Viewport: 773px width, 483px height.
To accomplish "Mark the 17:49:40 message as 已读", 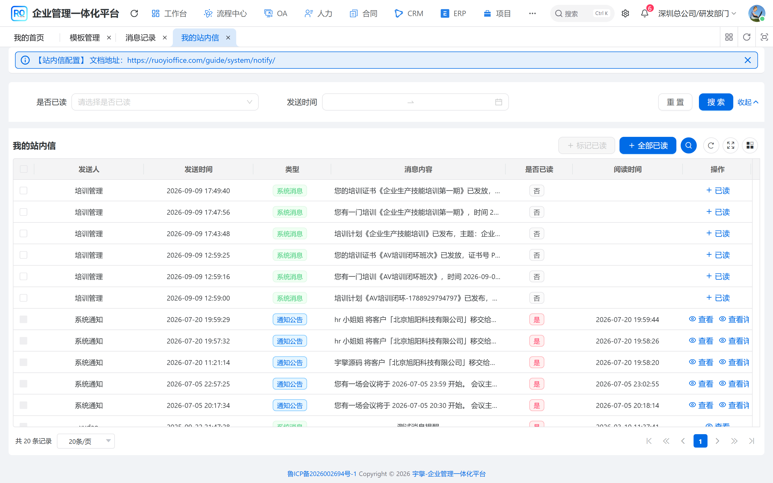I will (x=718, y=191).
